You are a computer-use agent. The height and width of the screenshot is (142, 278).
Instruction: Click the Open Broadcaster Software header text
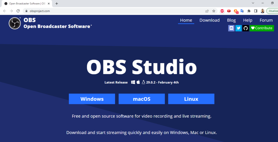pyautogui.click(x=58, y=26)
